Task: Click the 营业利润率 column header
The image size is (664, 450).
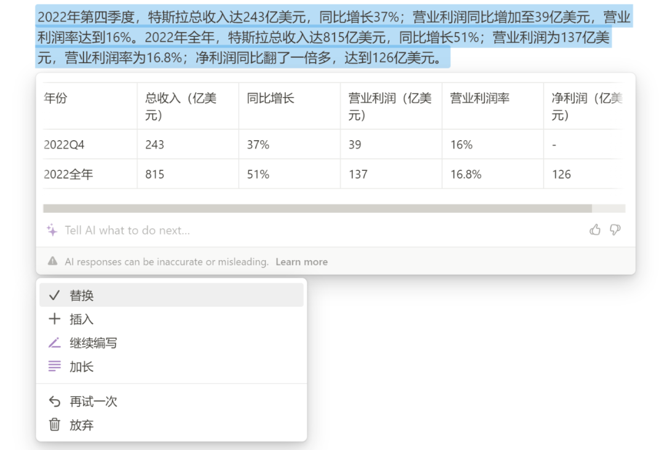Action: tap(493, 106)
